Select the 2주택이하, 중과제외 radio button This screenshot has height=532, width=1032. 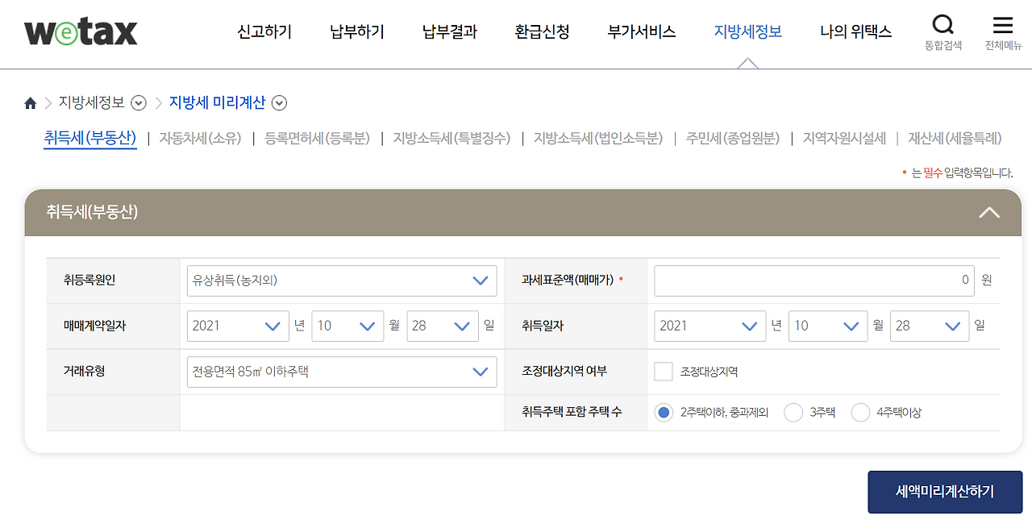[x=664, y=413]
